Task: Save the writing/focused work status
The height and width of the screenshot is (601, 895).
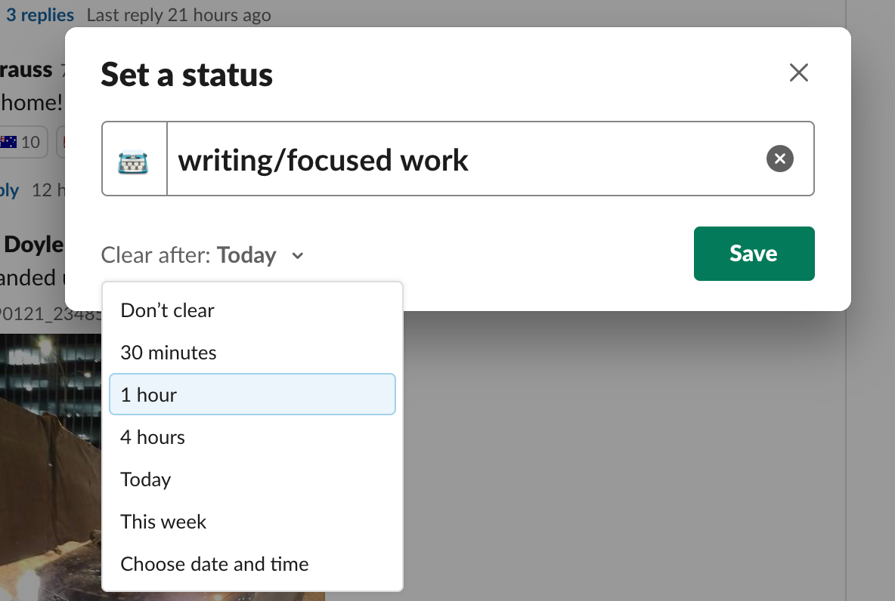Action: coord(754,254)
